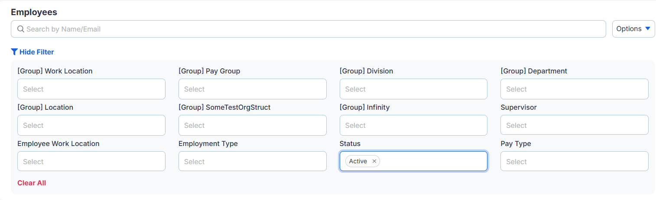Open the [Group] Location select box
The image size is (656, 200).
point(91,125)
